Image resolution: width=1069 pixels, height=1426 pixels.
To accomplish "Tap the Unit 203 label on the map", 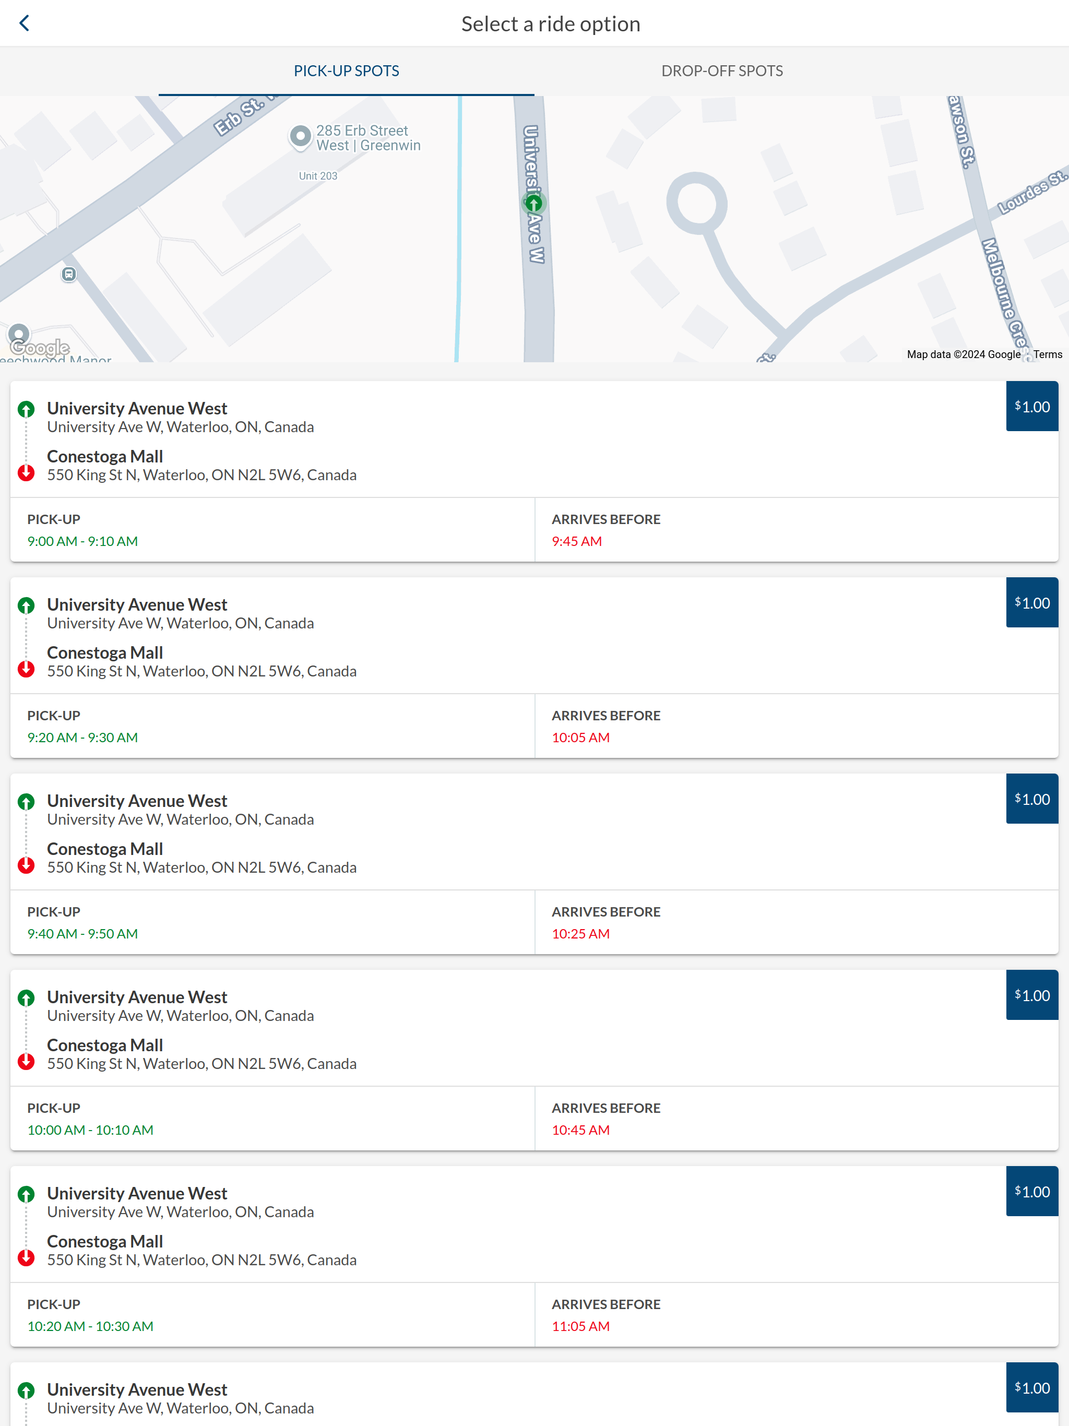I will click(318, 176).
